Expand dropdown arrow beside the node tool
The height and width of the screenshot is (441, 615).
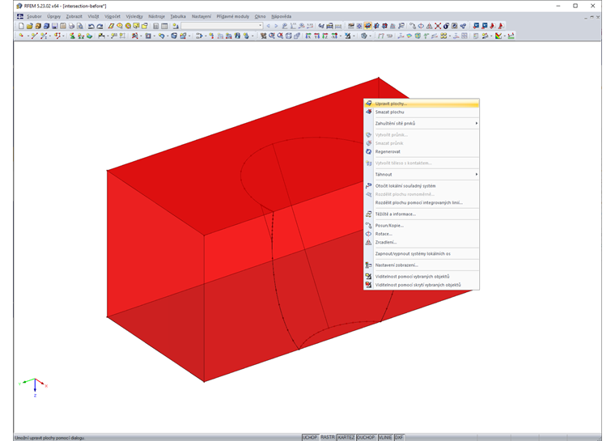[28, 36]
